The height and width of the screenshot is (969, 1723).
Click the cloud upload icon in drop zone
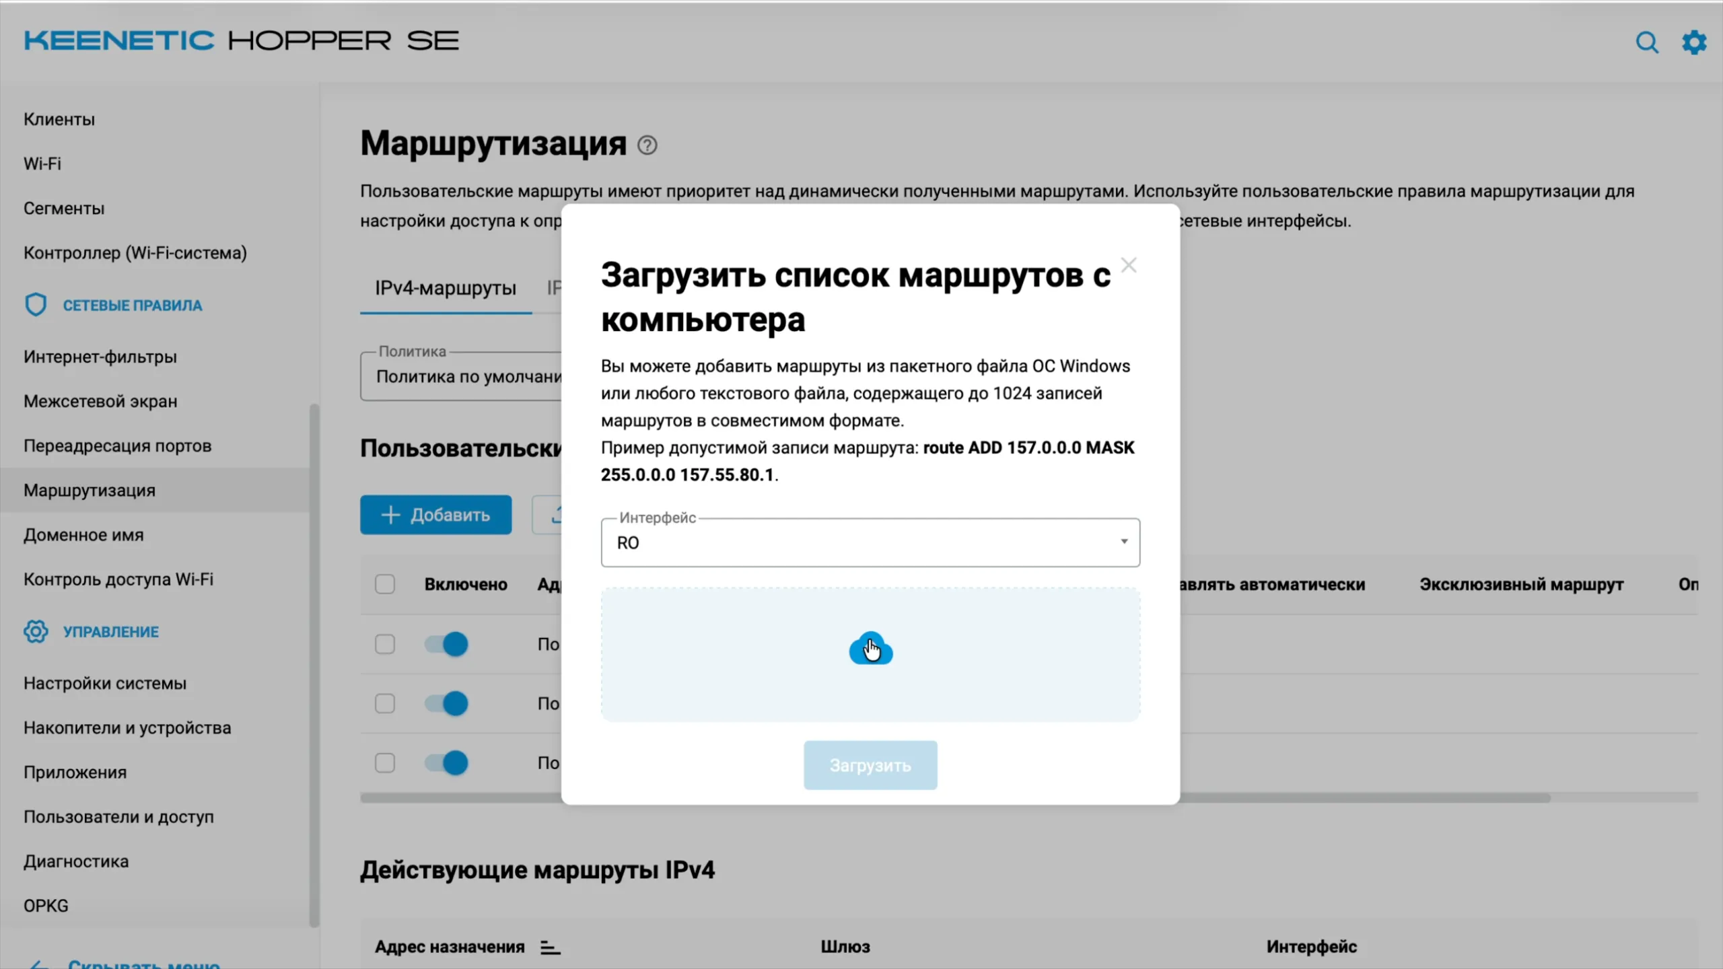click(x=871, y=648)
